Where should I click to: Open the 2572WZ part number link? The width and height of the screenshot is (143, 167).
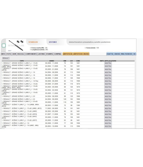pos(53,42)
